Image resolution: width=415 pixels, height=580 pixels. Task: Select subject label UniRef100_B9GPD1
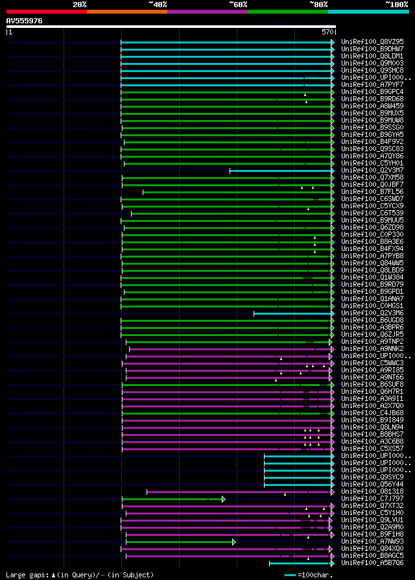coord(372,292)
